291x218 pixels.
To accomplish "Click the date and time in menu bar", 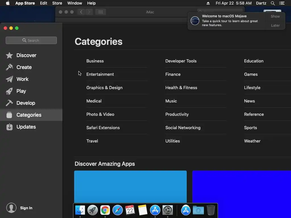I will click(x=234, y=3).
